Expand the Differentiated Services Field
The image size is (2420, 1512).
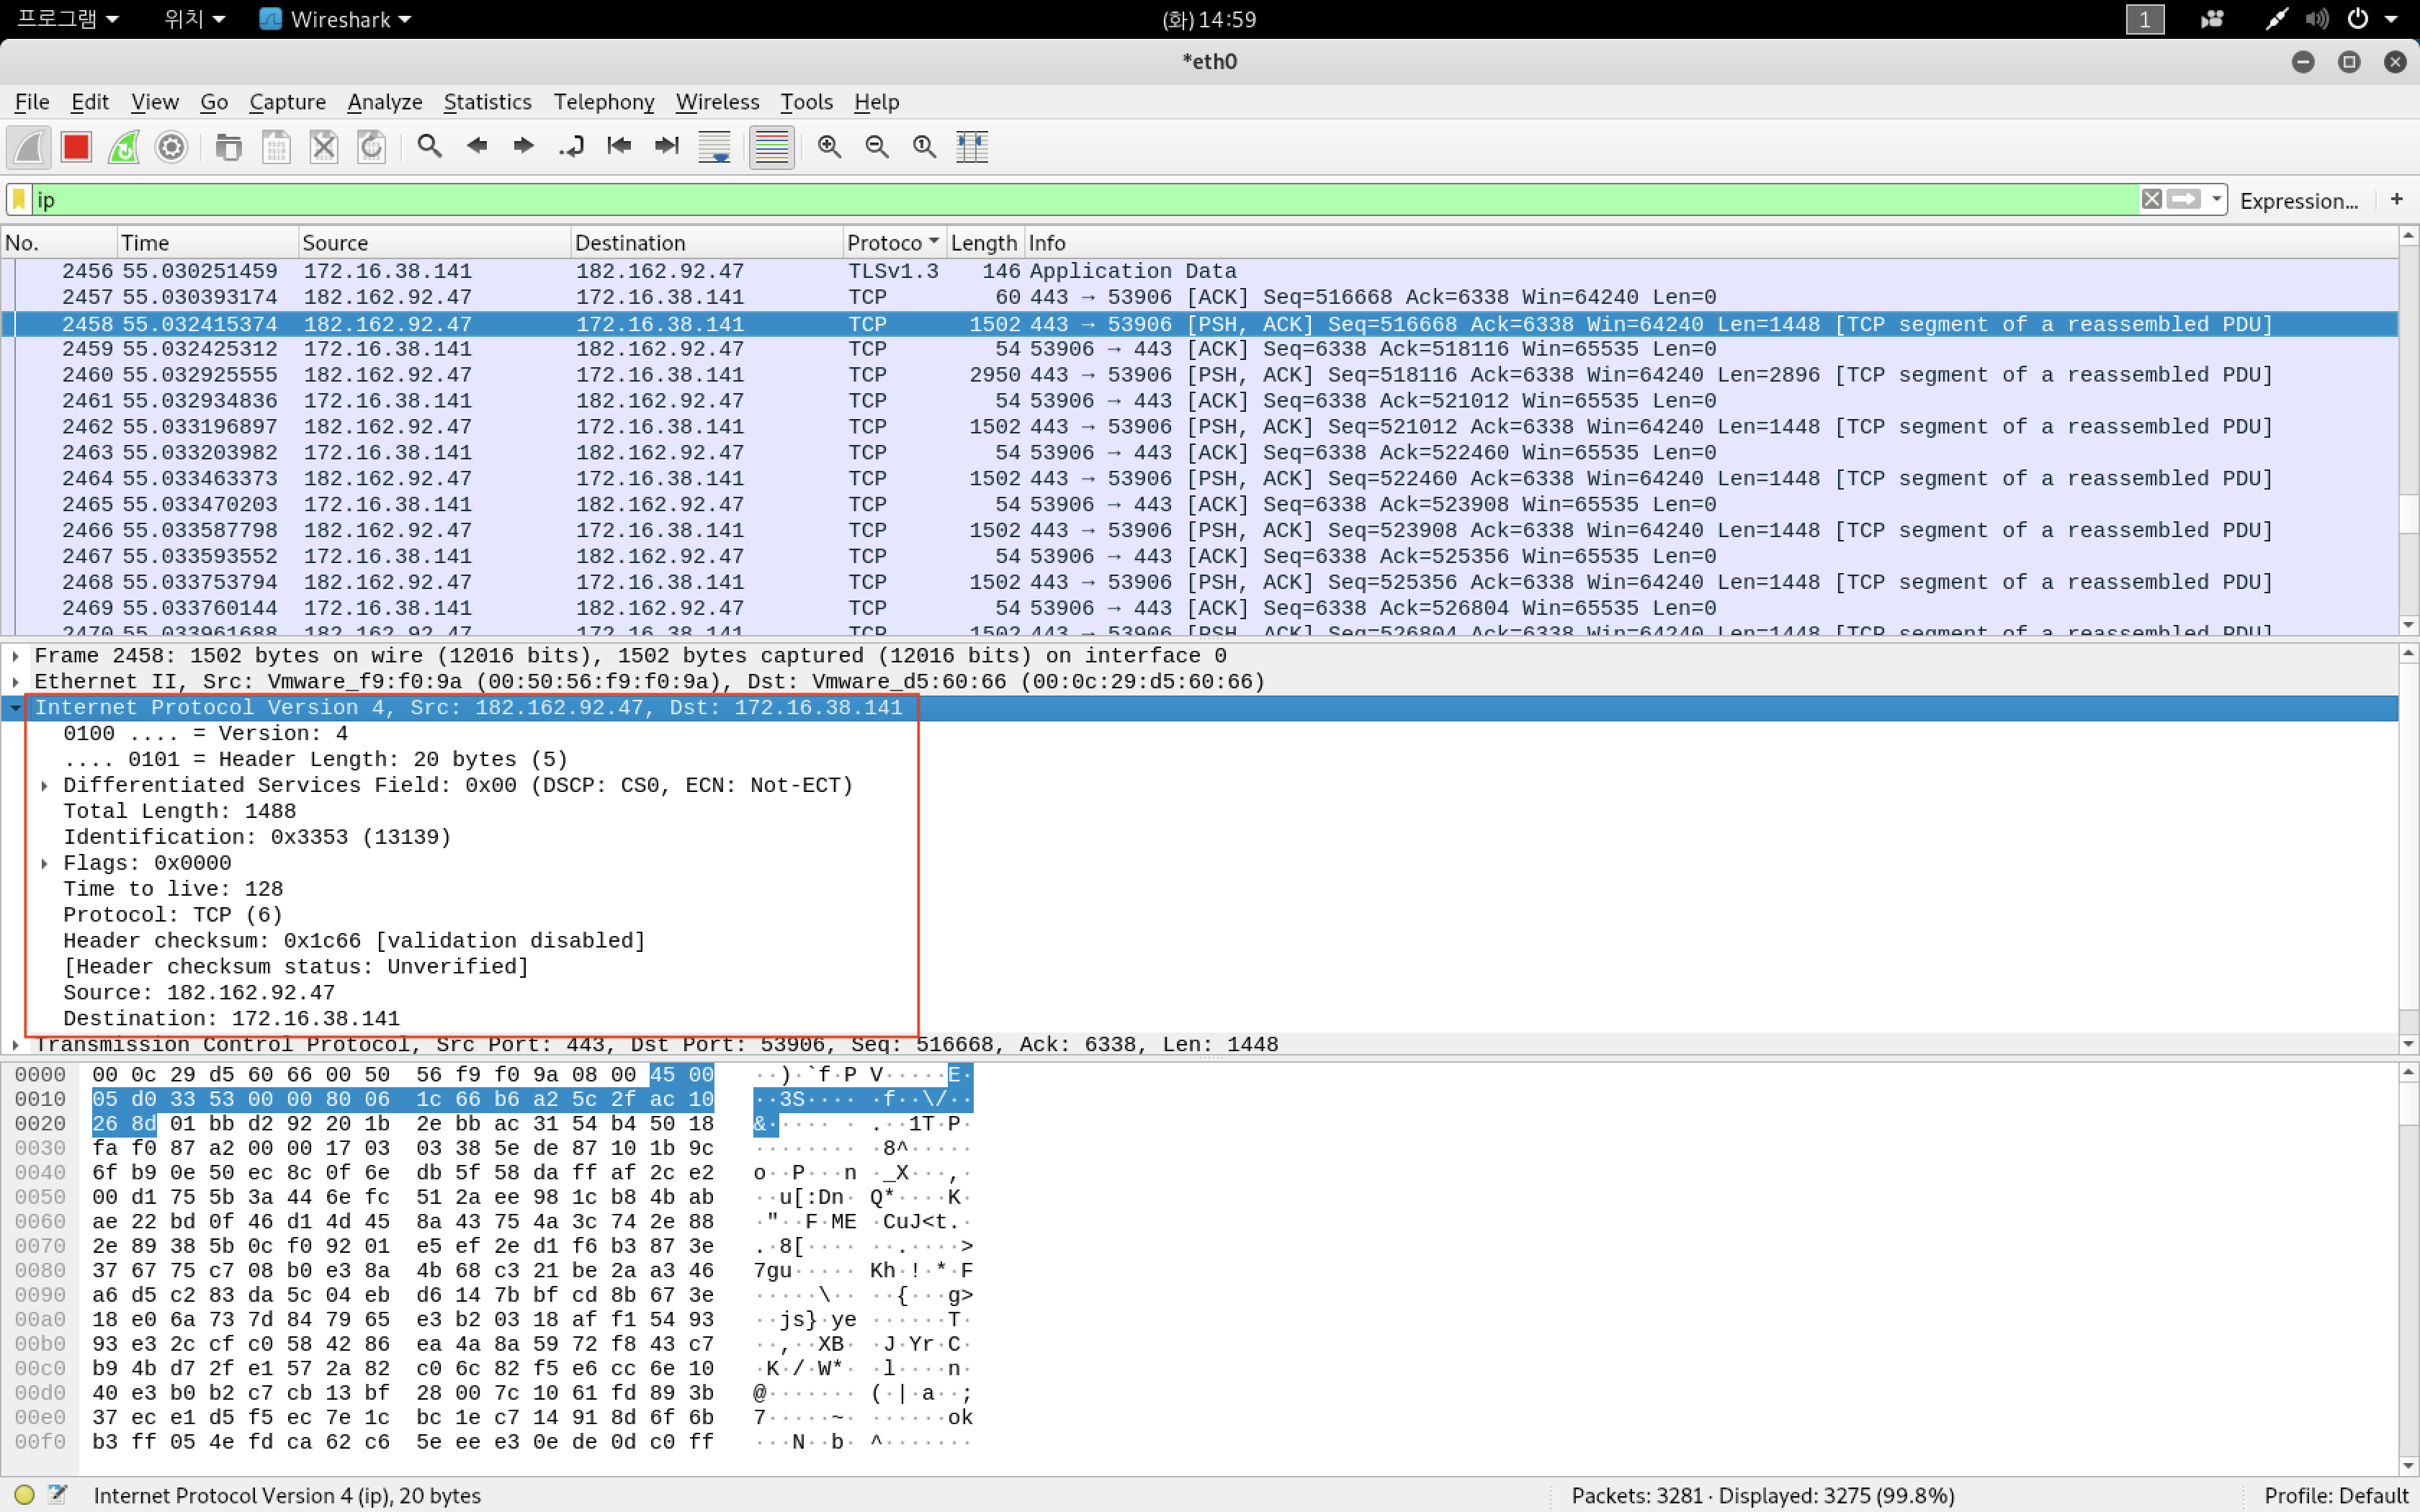[x=45, y=786]
